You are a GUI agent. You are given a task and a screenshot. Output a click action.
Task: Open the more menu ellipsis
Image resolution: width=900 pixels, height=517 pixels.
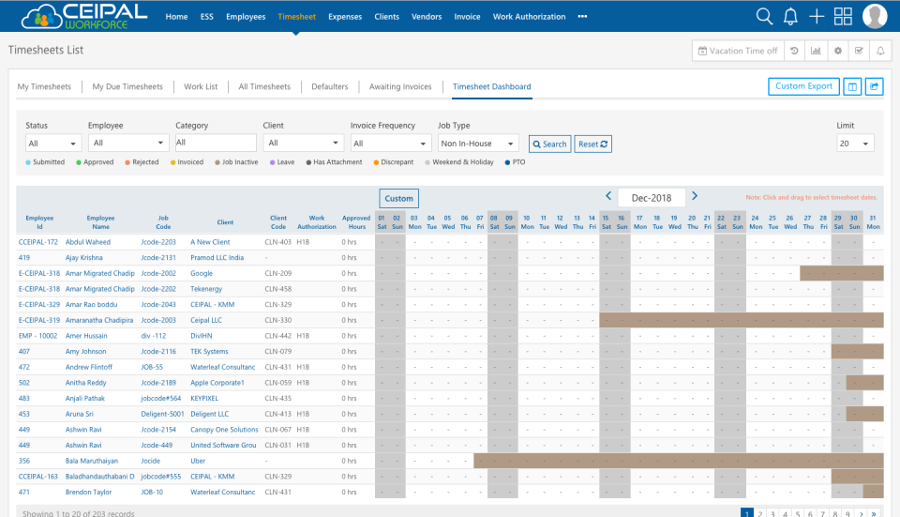click(582, 17)
